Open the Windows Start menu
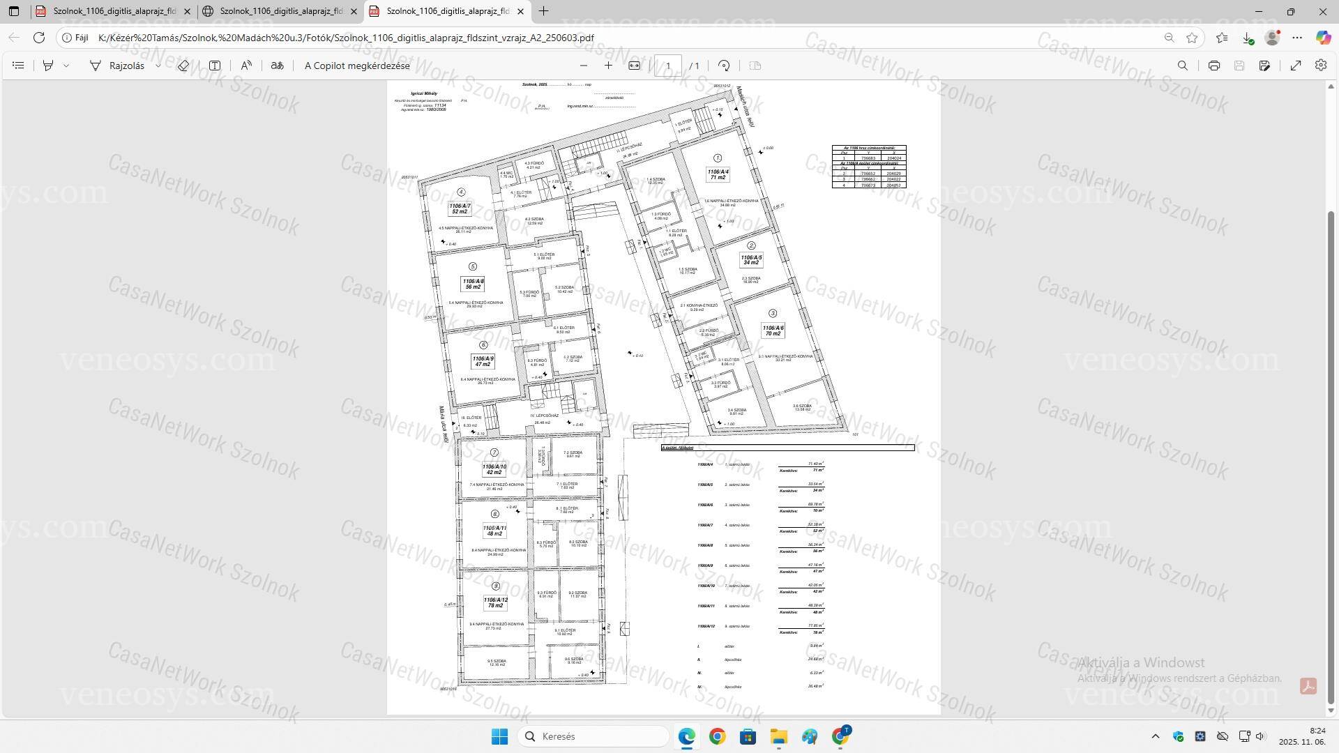 click(500, 736)
